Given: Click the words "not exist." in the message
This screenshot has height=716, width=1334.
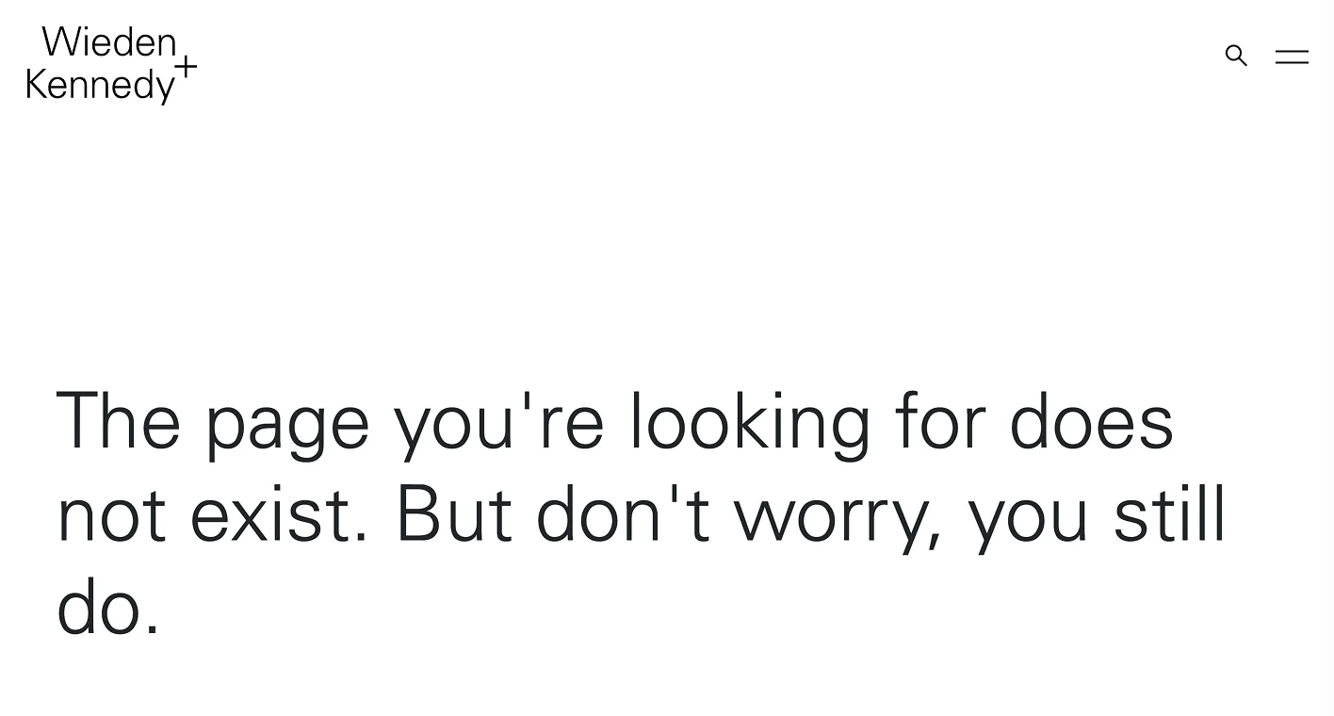Looking at the screenshot, I should point(213,515).
